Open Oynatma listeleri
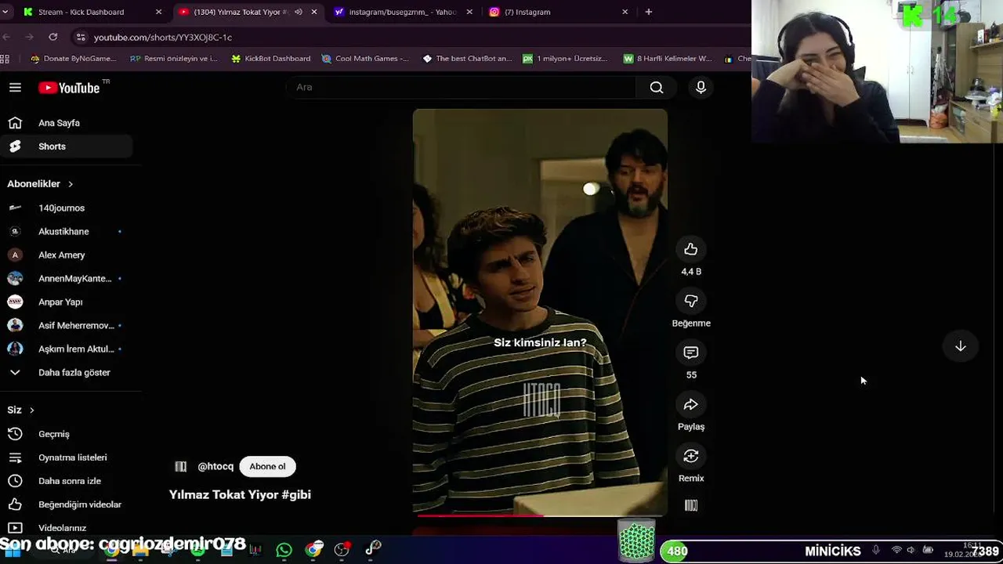Image resolution: width=1003 pixels, height=564 pixels. pyautogui.click(x=67, y=457)
